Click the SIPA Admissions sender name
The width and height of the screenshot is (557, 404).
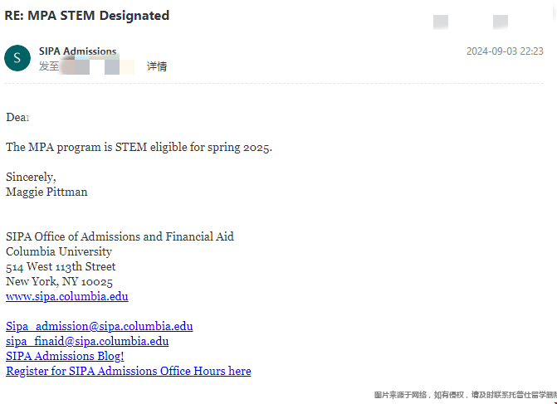[x=77, y=51]
